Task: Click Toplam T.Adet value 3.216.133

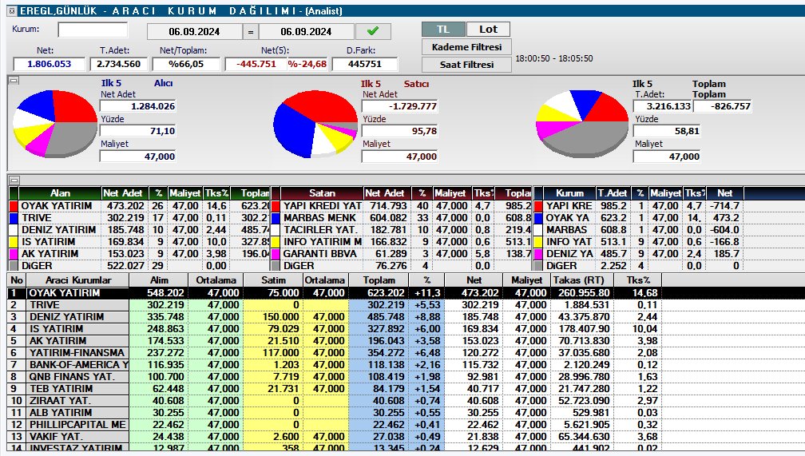Action: 662,106
